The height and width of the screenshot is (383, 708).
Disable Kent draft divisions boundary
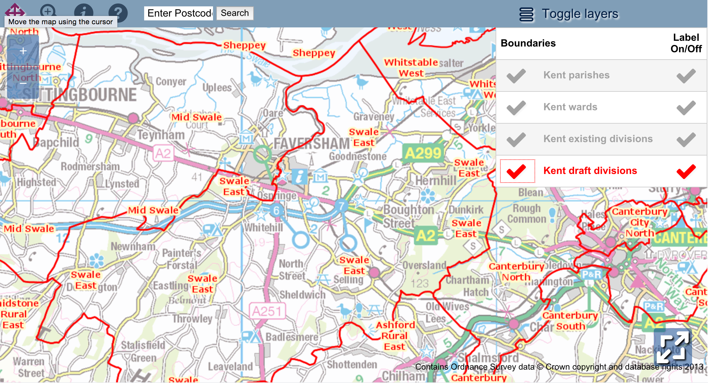(517, 171)
